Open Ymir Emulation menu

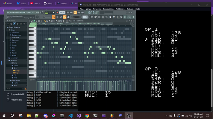point(108,9)
